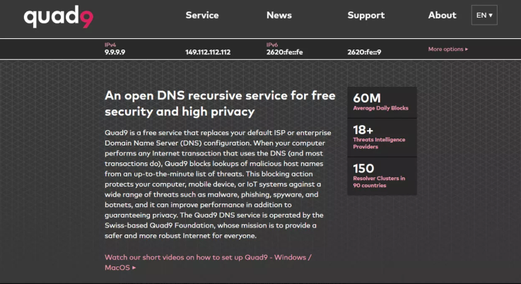Click the More options link

tap(448, 49)
